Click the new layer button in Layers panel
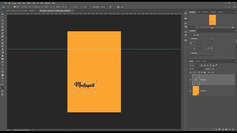Viewport: 237px width, 133px height. [230, 129]
